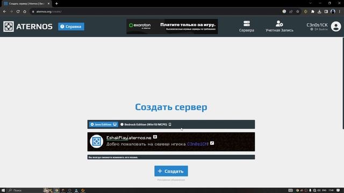Click the Создать create button
The height and width of the screenshot is (193, 344).
pyautogui.click(x=171, y=171)
